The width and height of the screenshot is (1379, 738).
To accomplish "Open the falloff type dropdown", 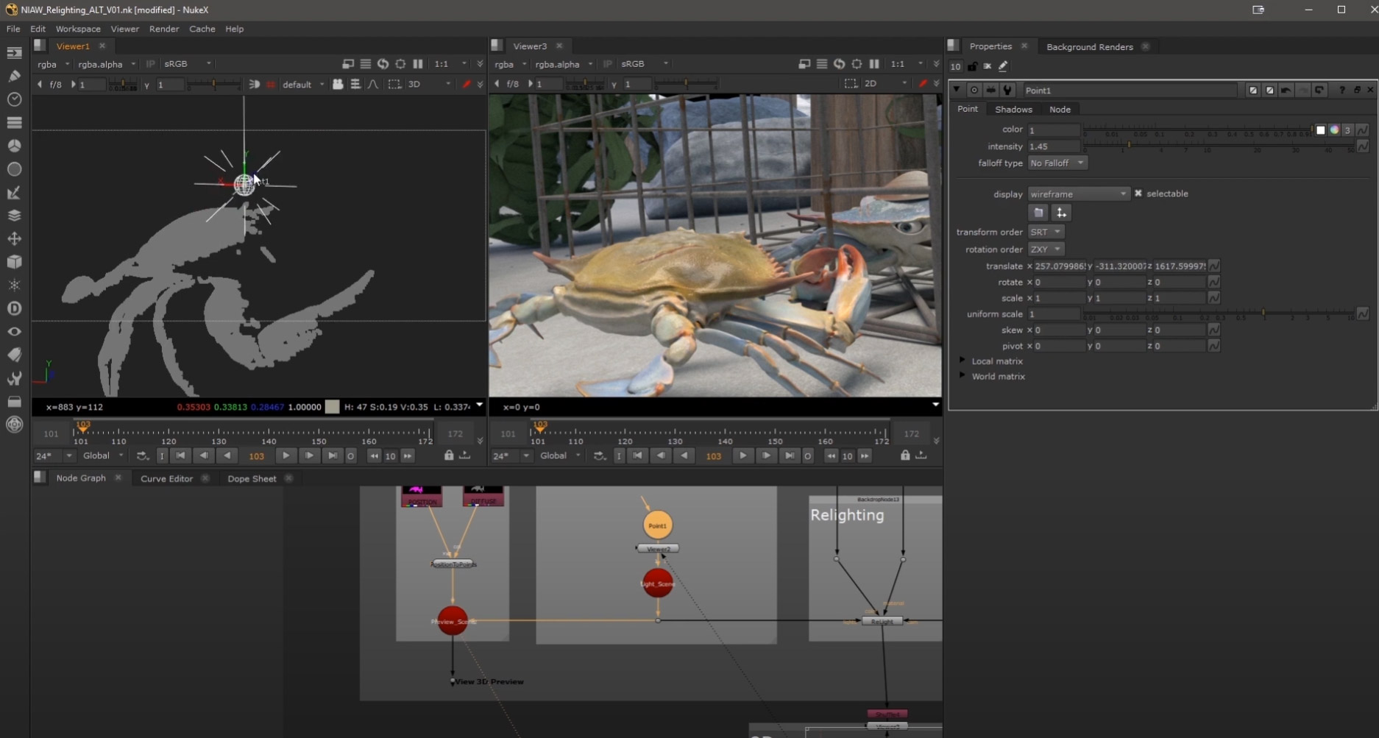I will [x=1057, y=163].
